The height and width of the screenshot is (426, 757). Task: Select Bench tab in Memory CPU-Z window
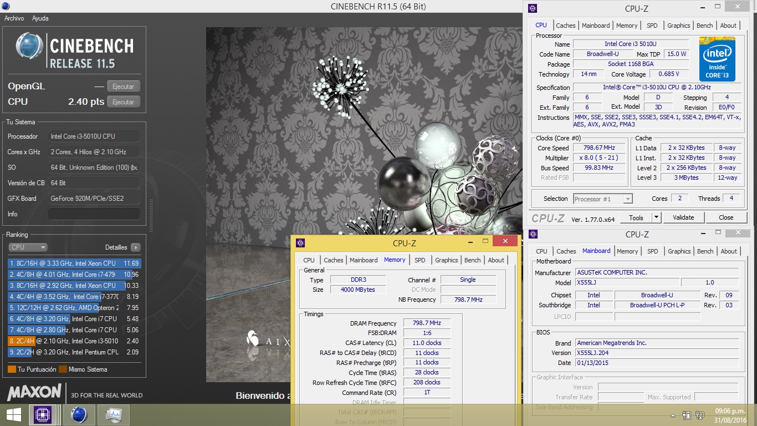(473, 260)
